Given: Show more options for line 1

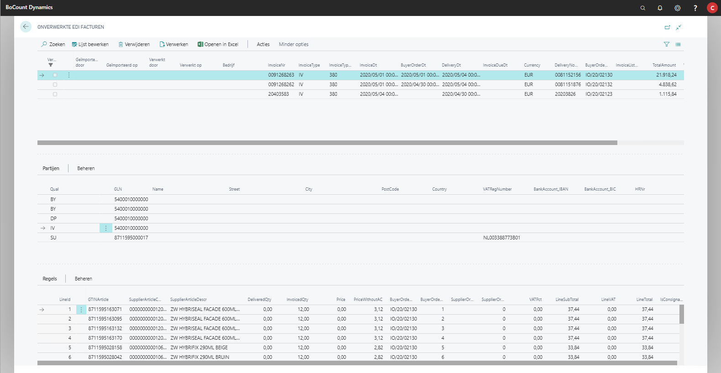Looking at the screenshot, I should coord(81,310).
